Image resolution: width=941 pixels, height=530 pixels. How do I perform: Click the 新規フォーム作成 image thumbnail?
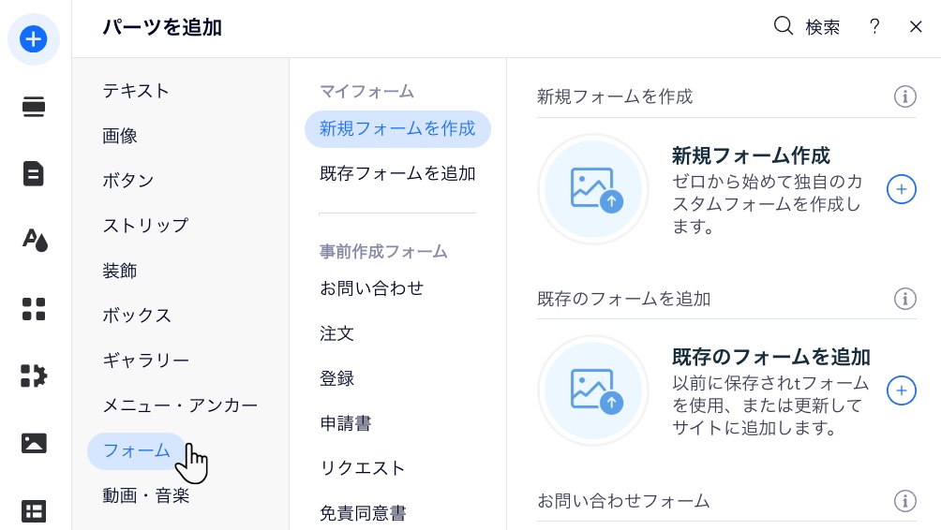pyautogui.click(x=593, y=189)
